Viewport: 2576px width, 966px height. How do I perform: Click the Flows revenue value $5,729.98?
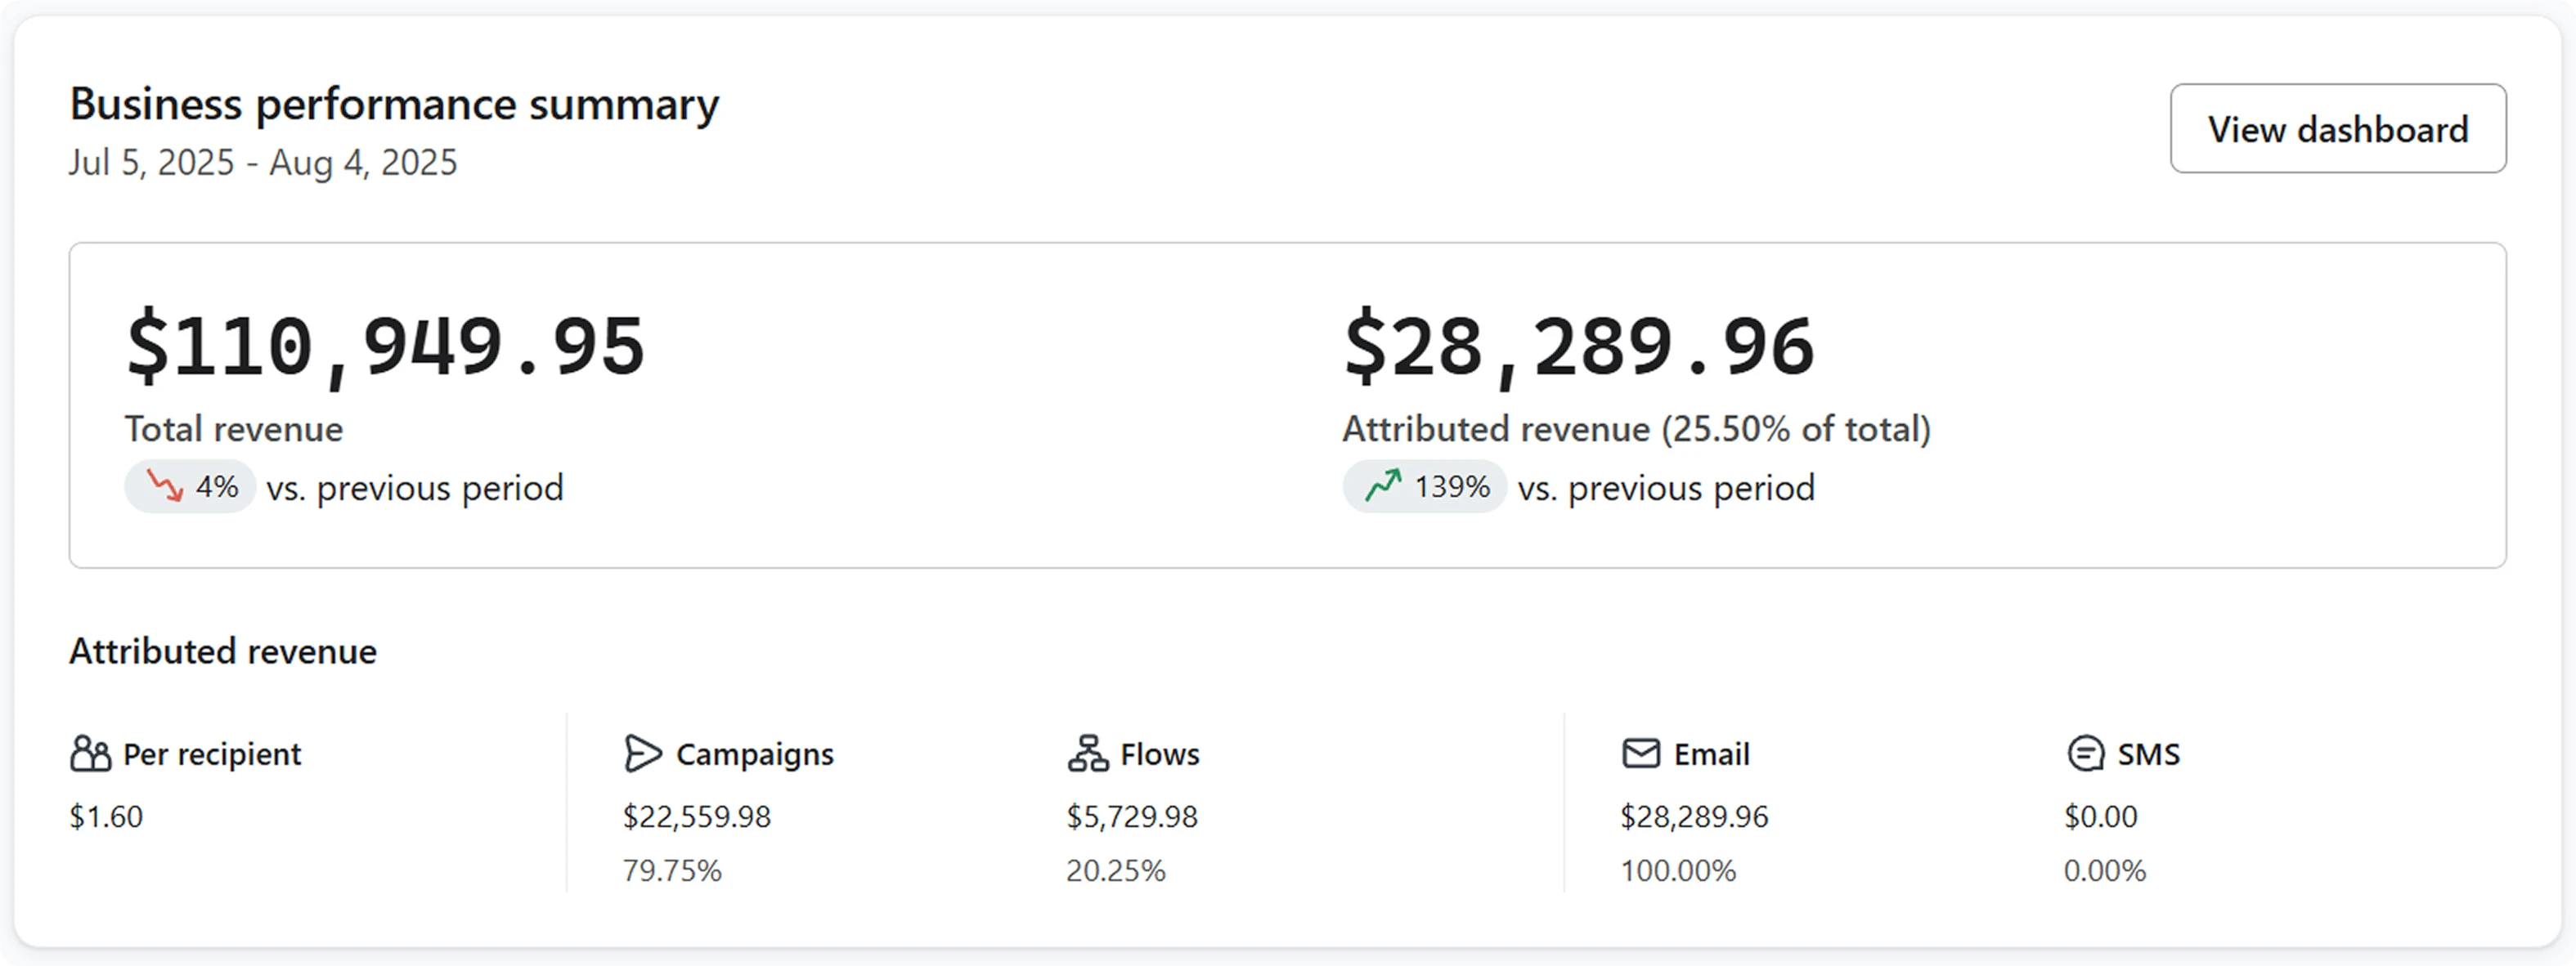click(x=1132, y=816)
